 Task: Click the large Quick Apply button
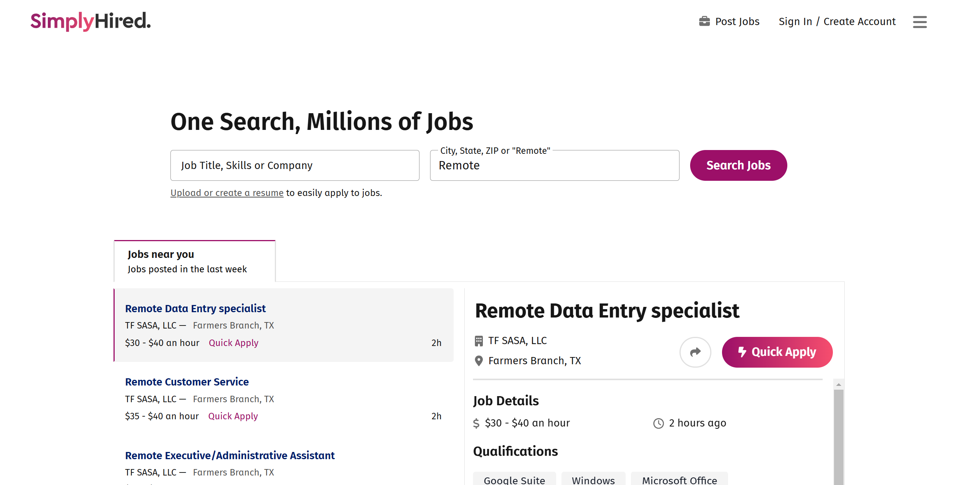point(777,352)
